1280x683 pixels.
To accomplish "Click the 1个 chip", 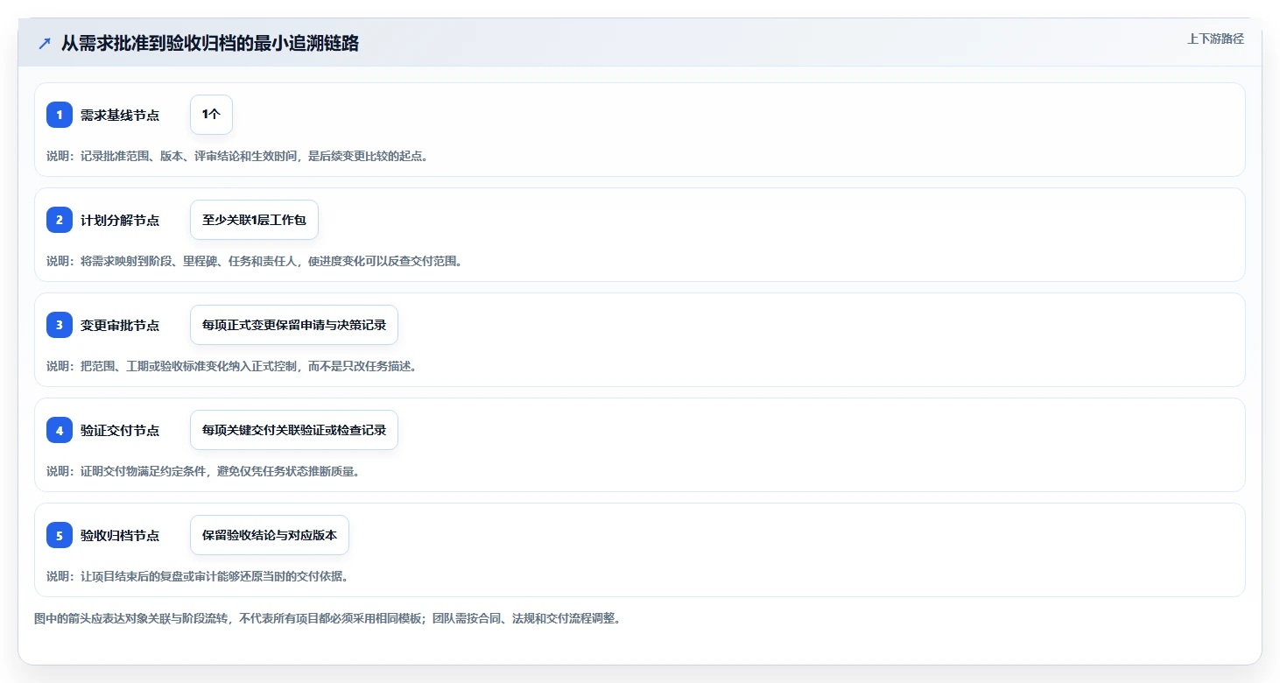I will click(211, 115).
